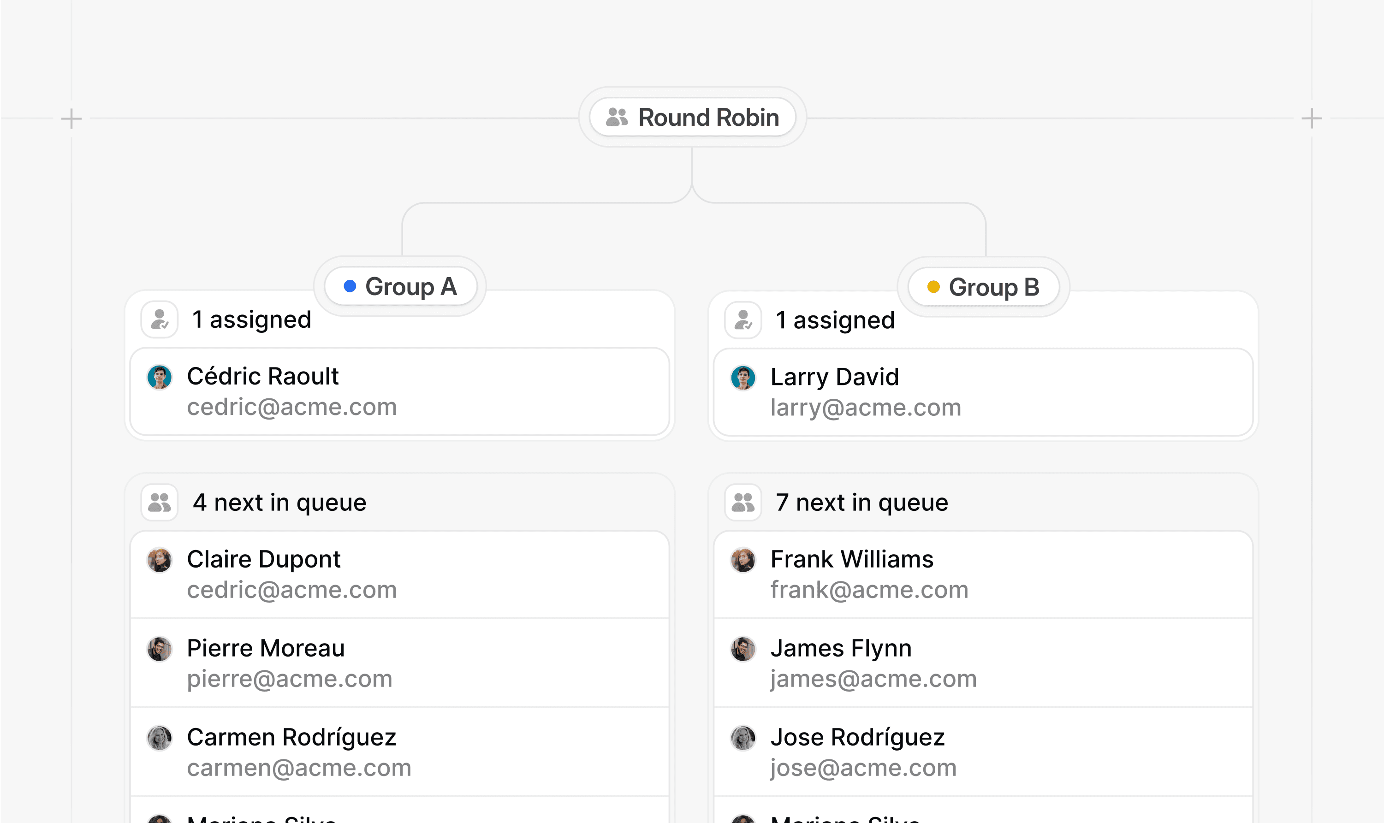Select the Claire Dupont name
The width and height of the screenshot is (1384, 823).
tap(263, 559)
